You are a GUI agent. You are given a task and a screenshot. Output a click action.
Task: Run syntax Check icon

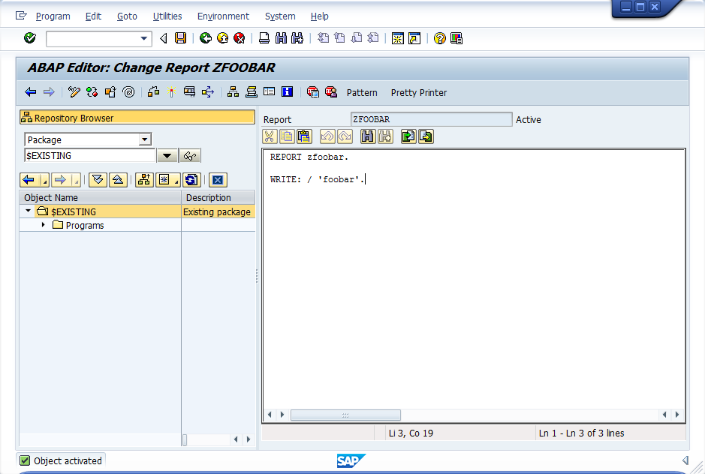coord(153,92)
